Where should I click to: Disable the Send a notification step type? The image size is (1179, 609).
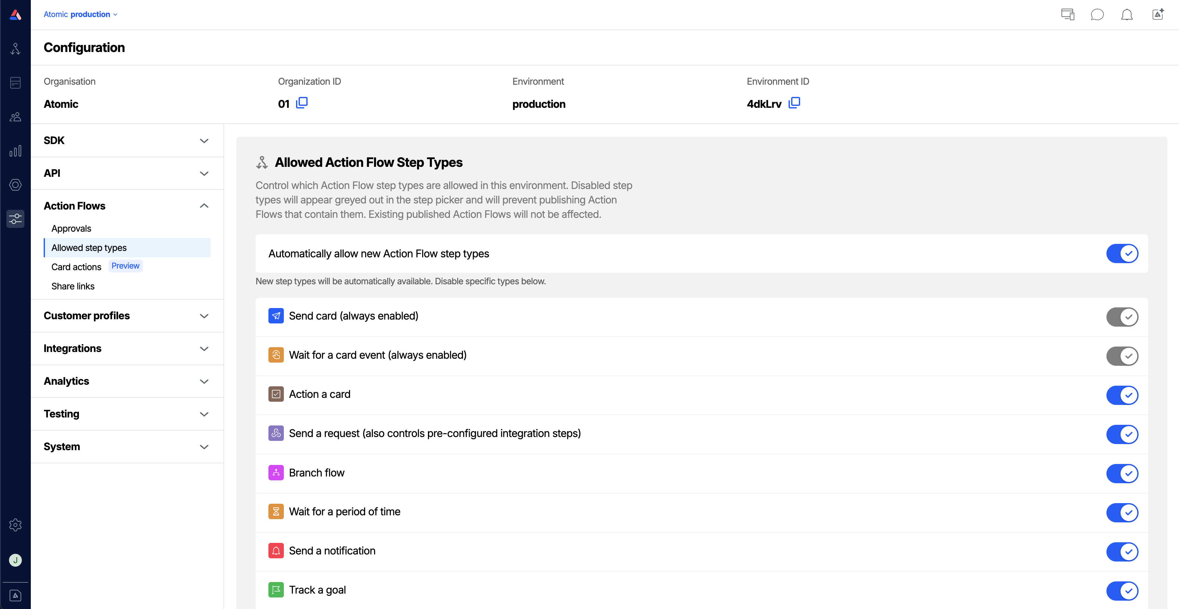(1122, 552)
